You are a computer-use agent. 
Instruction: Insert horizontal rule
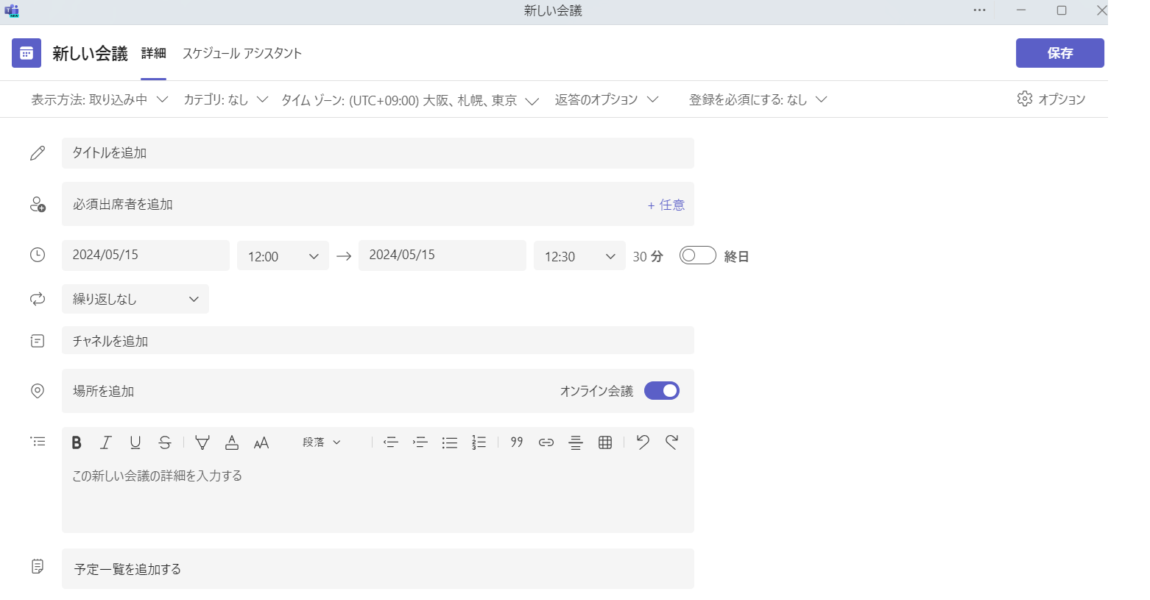pos(576,442)
